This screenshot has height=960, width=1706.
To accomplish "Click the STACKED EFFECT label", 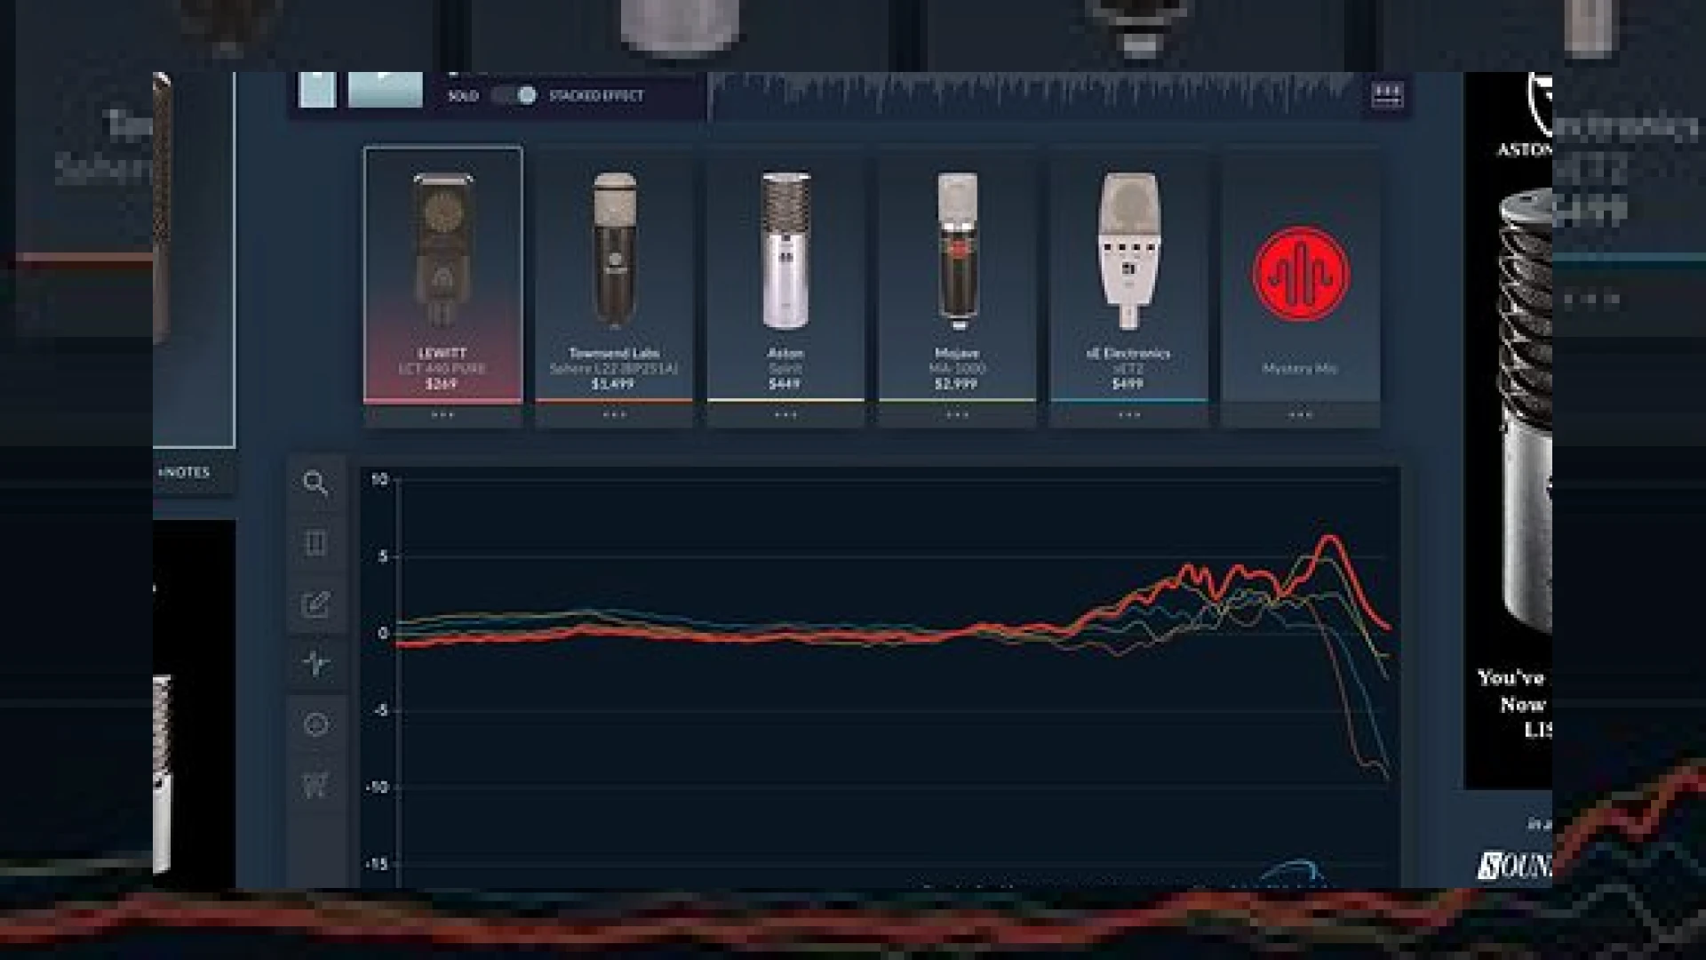I will point(596,95).
